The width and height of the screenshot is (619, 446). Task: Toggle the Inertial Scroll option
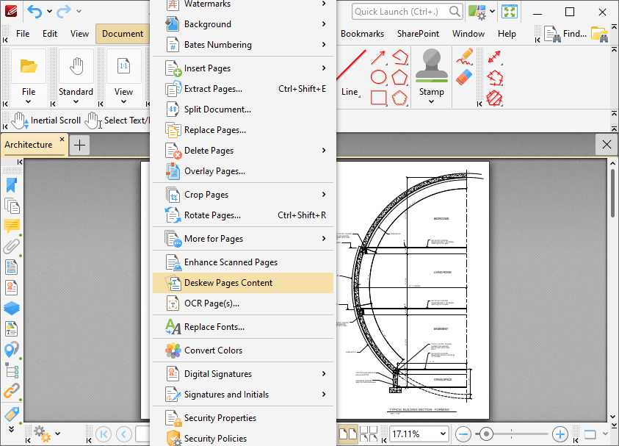pyautogui.click(x=46, y=121)
